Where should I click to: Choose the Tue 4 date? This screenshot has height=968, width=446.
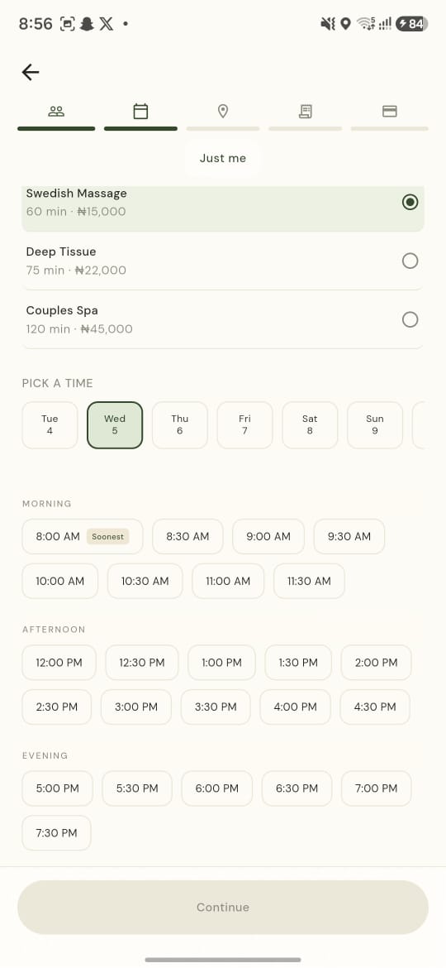(50, 424)
